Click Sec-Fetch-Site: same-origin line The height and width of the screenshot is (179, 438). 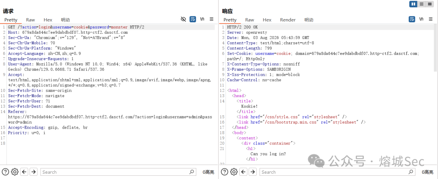point(40,91)
